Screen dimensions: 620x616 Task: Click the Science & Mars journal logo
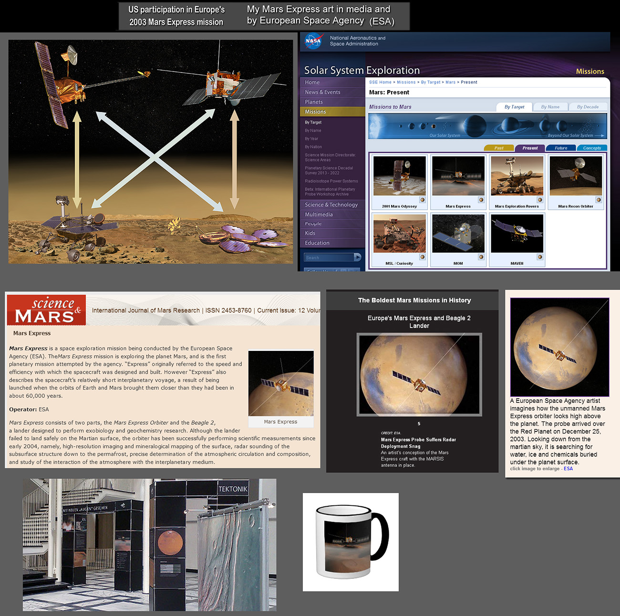pyautogui.click(x=46, y=310)
